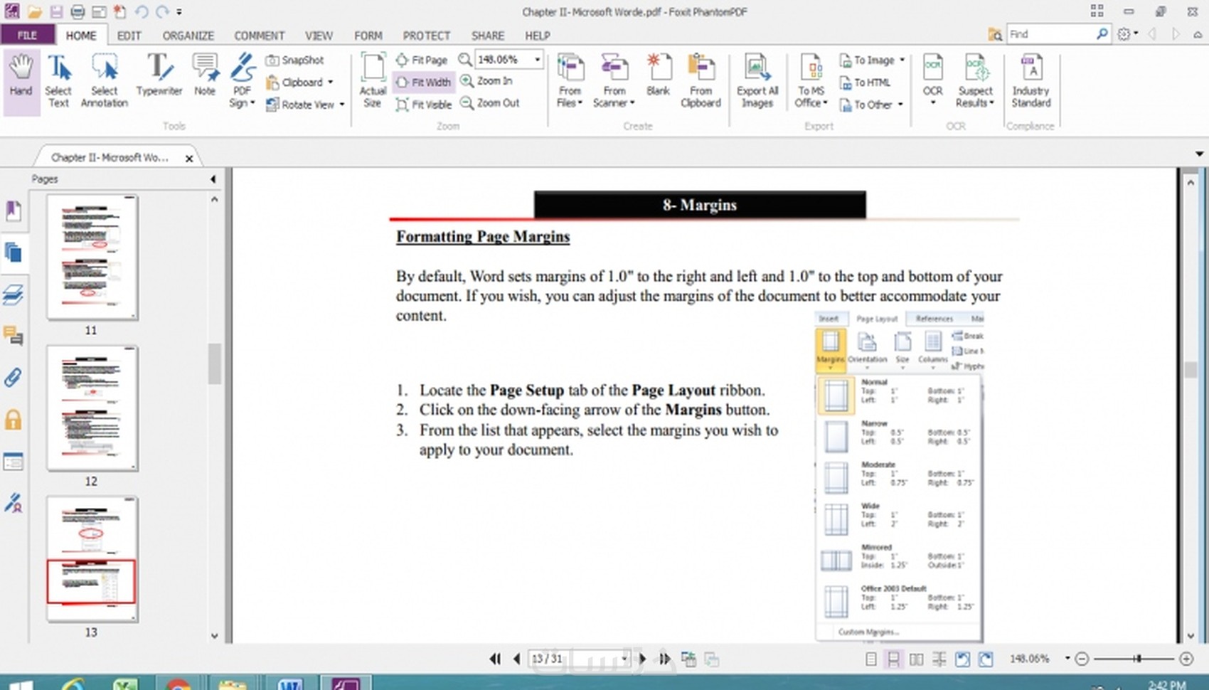Switch to the PROTECT ribbon tab
Image resolution: width=1209 pixels, height=690 pixels.
click(x=427, y=35)
